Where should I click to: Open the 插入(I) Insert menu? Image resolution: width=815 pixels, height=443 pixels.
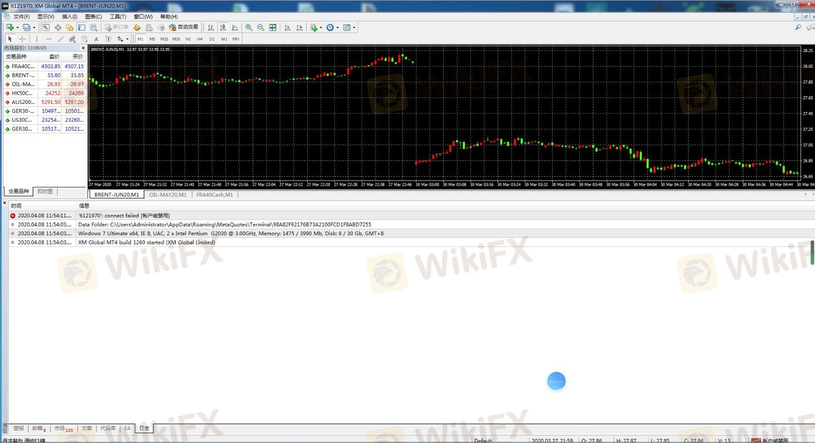69,17
